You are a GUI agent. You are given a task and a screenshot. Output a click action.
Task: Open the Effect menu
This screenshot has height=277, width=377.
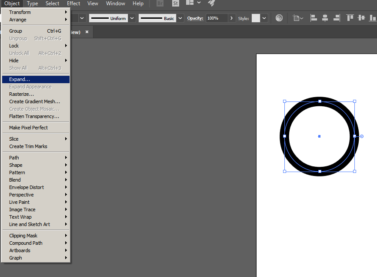tap(73, 3)
